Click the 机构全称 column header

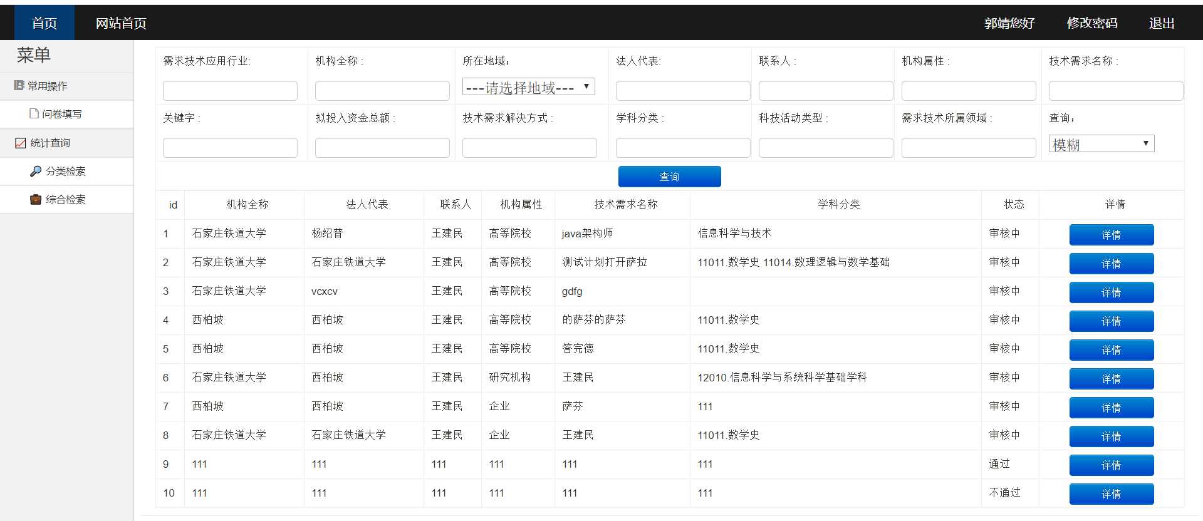(247, 204)
